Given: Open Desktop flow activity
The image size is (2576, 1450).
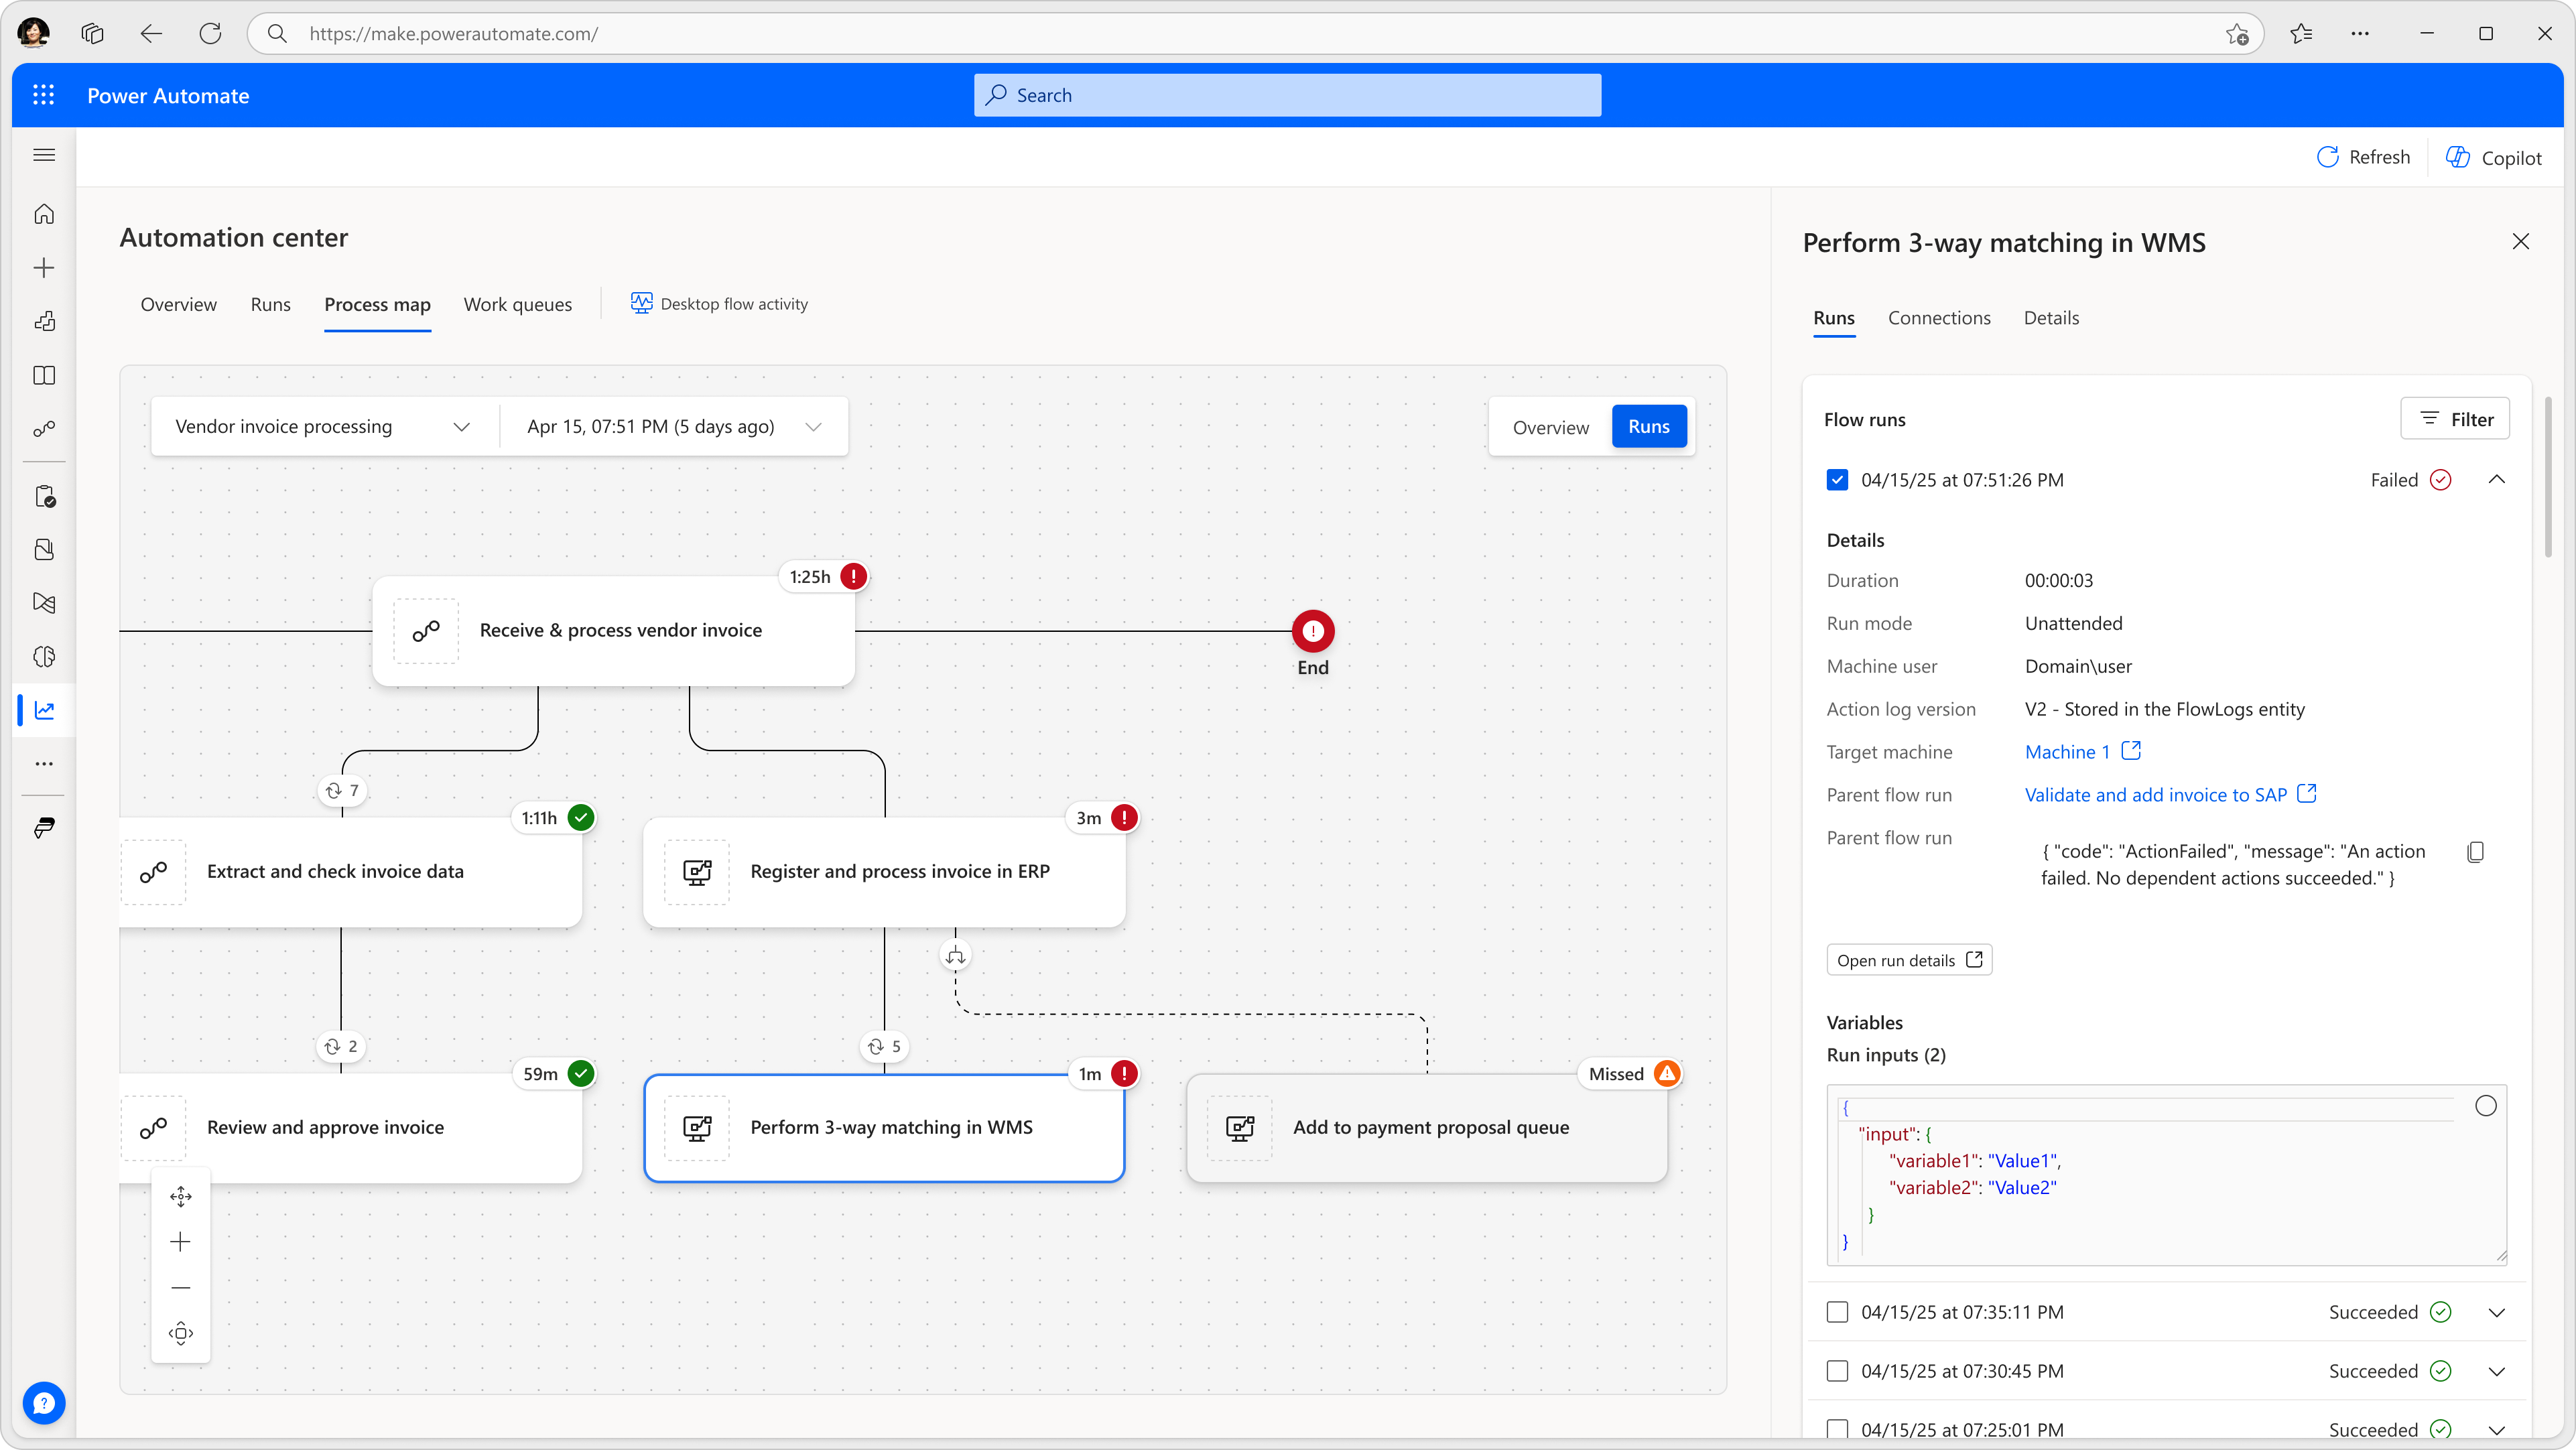Looking at the screenshot, I should [719, 304].
